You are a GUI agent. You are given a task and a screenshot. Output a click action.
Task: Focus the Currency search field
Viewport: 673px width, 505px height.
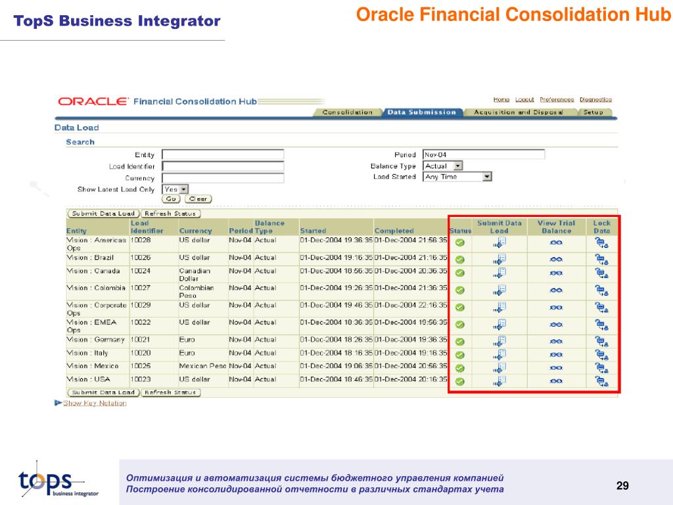point(223,178)
